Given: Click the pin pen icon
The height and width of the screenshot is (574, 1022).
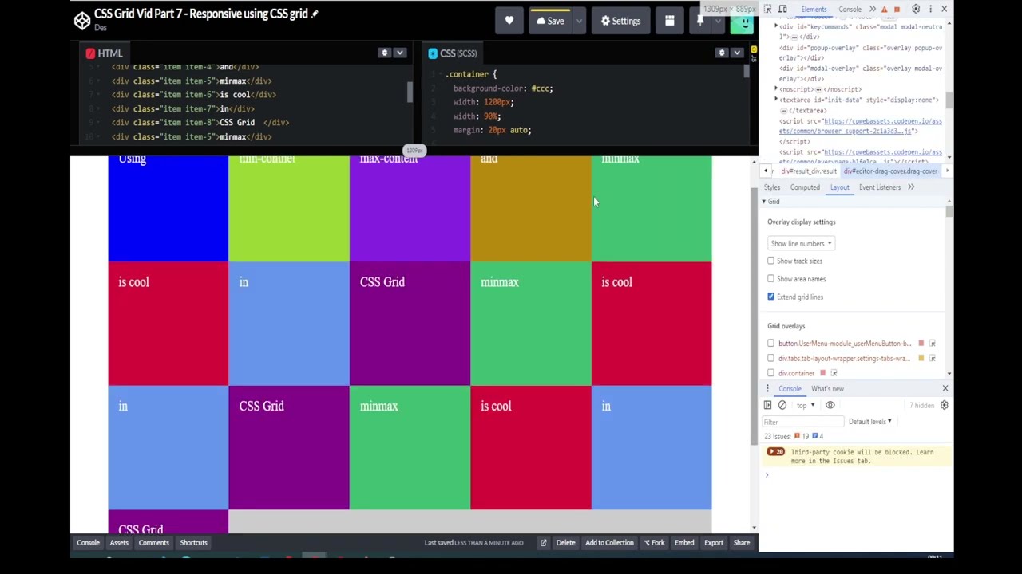Looking at the screenshot, I should coord(700,21).
